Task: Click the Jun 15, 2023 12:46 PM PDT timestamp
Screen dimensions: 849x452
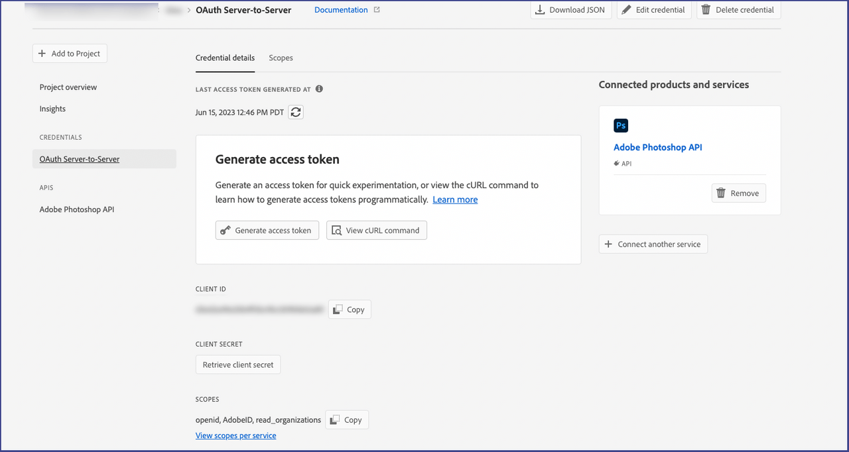Action: [x=239, y=112]
